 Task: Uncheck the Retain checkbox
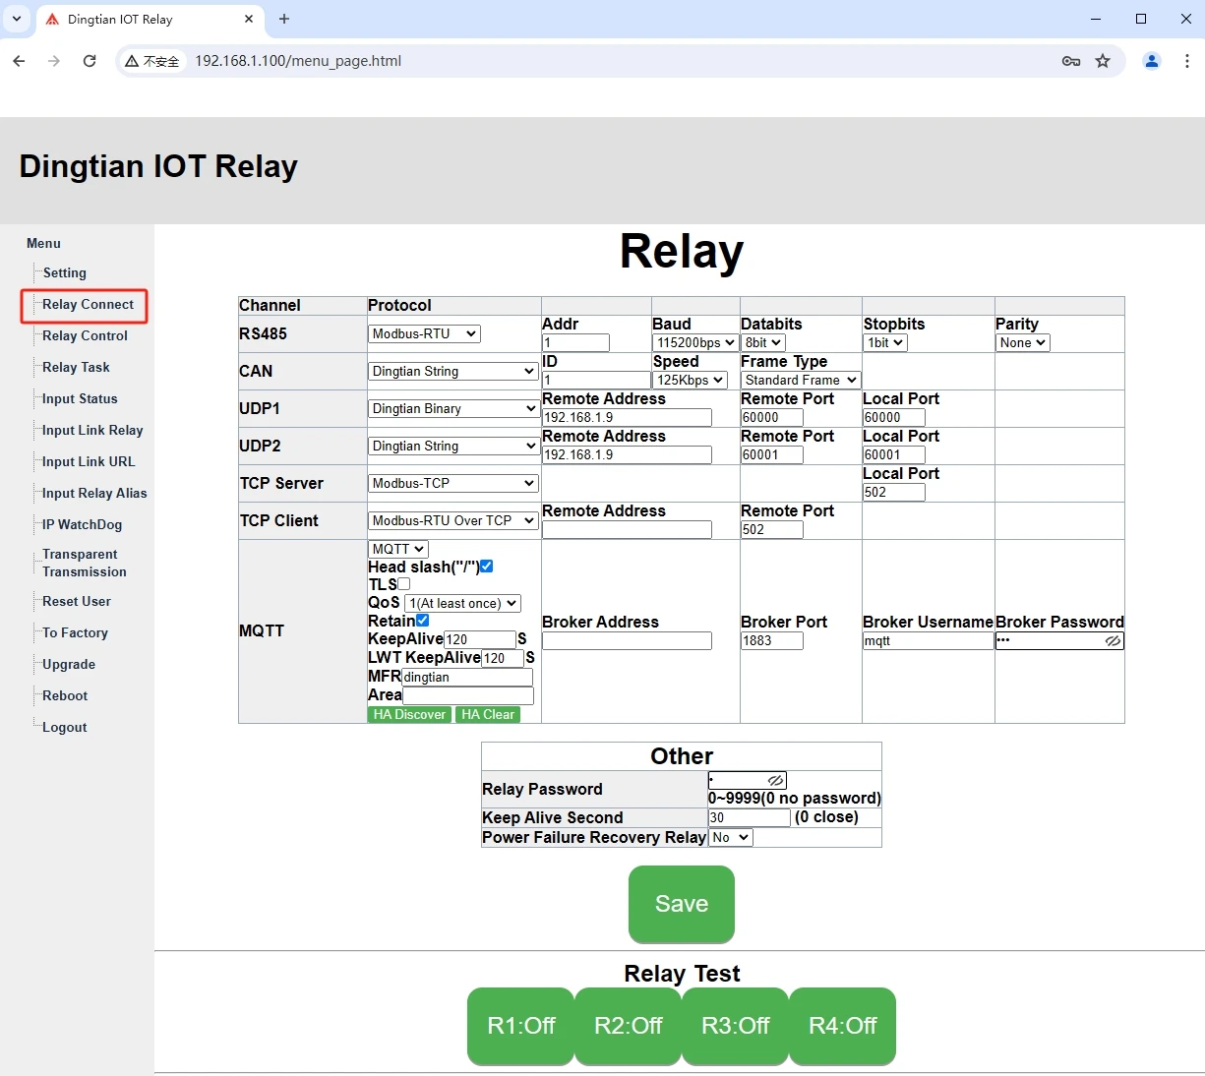pyautogui.click(x=422, y=621)
